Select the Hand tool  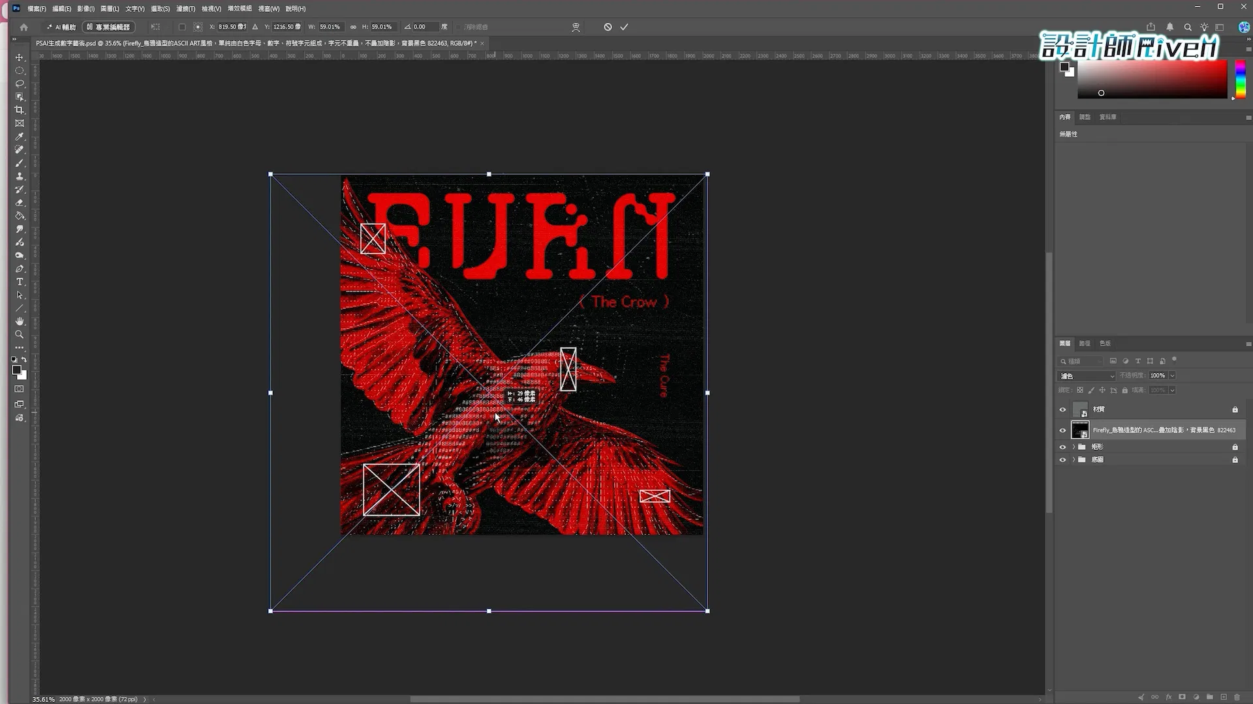[20, 321]
